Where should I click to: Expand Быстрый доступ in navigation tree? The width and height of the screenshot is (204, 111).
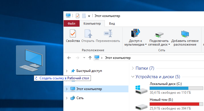66,71
